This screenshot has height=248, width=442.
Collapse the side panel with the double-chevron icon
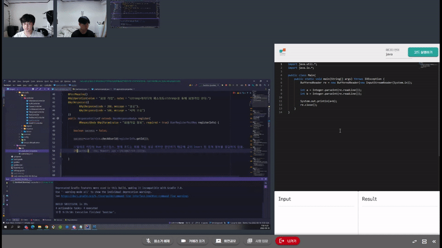tap(434, 241)
